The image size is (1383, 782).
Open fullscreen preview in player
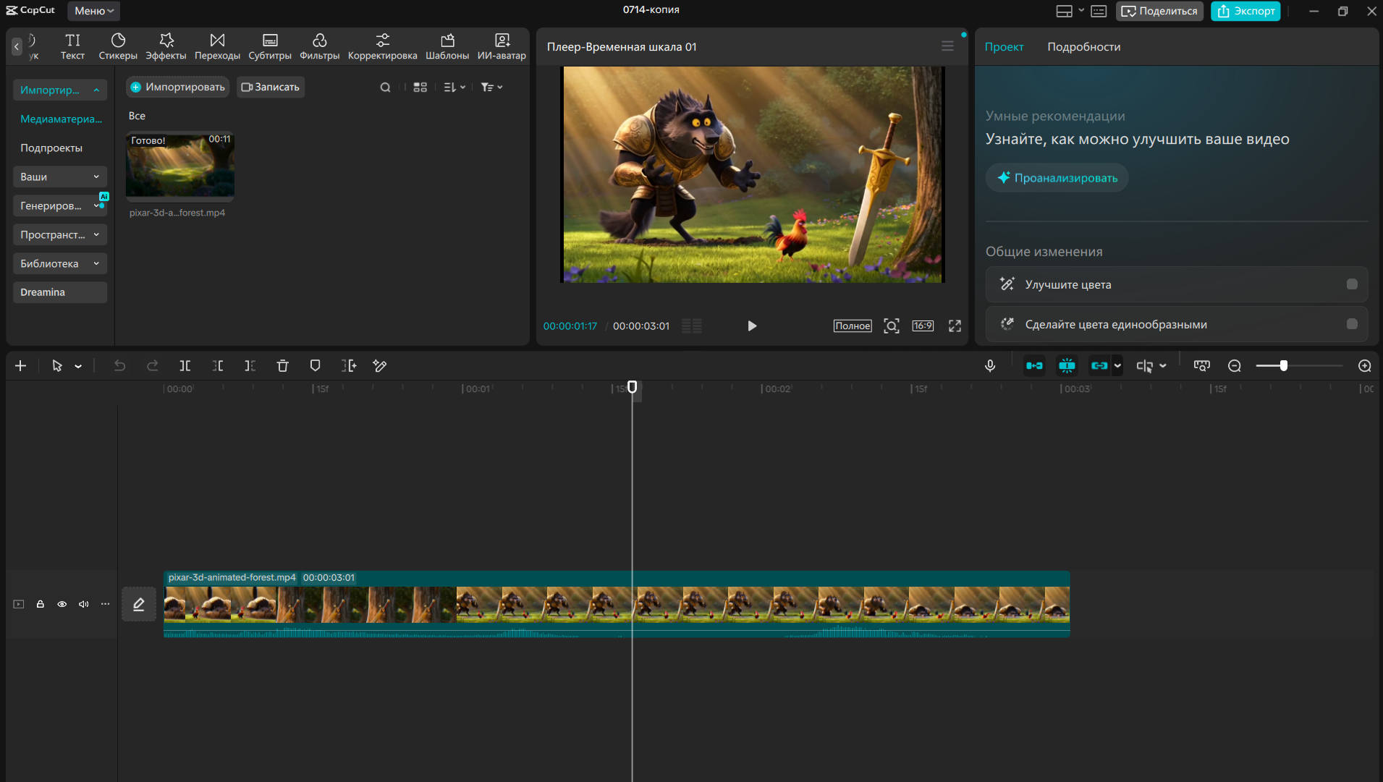(955, 326)
